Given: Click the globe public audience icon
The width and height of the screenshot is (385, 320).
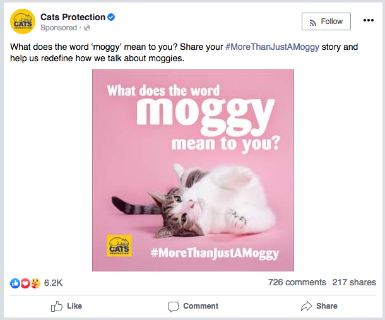Looking at the screenshot, I should coord(87,28).
